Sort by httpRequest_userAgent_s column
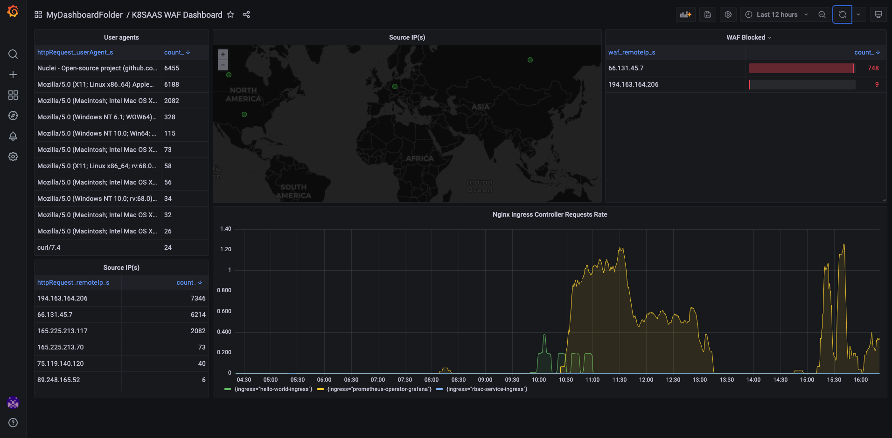The height and width of the screenshot is (438, 892). [75, 52]
